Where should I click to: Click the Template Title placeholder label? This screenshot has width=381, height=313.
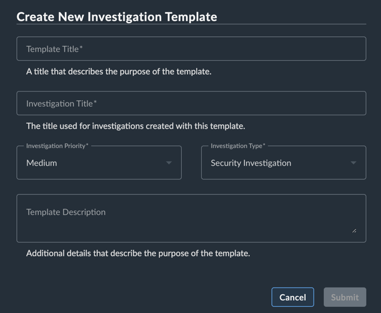[55, 49]
